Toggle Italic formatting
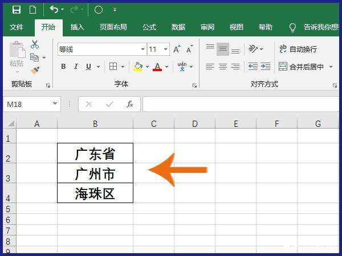Viewport: 342px width, 256px height. [76, 67]
